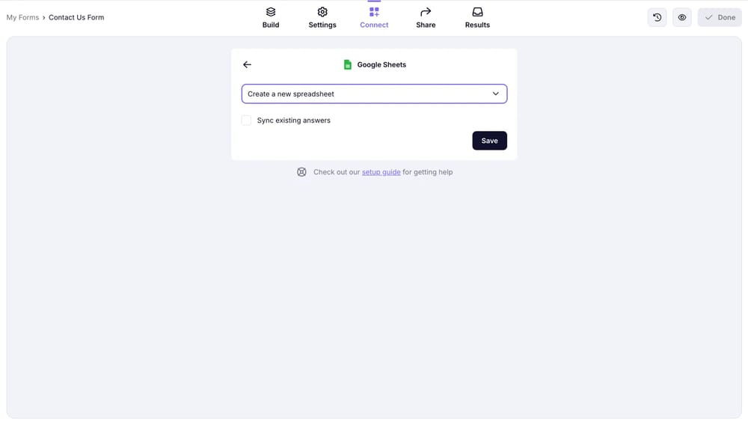Enable the Sync existing answers checkbox
748x425 pixels.
[246, 120]
